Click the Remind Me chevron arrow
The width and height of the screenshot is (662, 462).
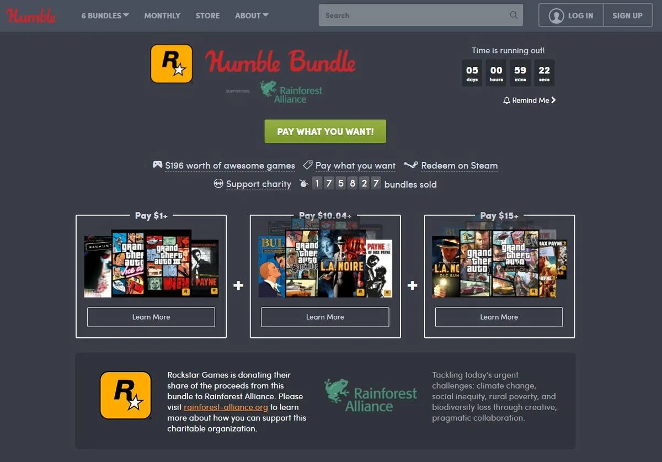point(553,100)
